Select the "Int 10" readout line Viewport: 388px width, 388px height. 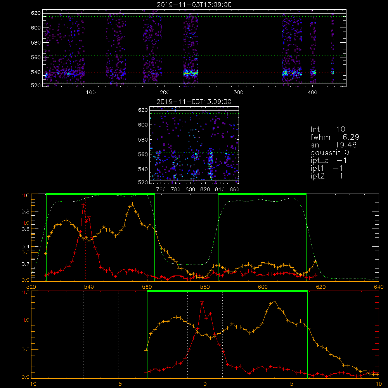[328, 129]
